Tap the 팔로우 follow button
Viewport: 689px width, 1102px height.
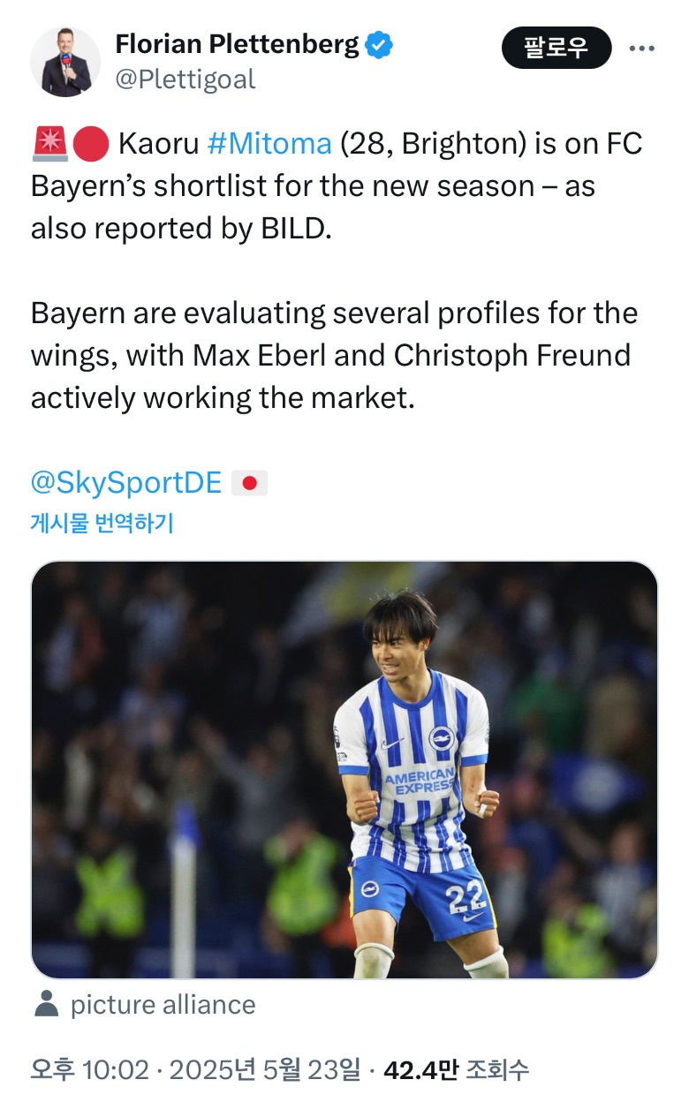(556, 48)
